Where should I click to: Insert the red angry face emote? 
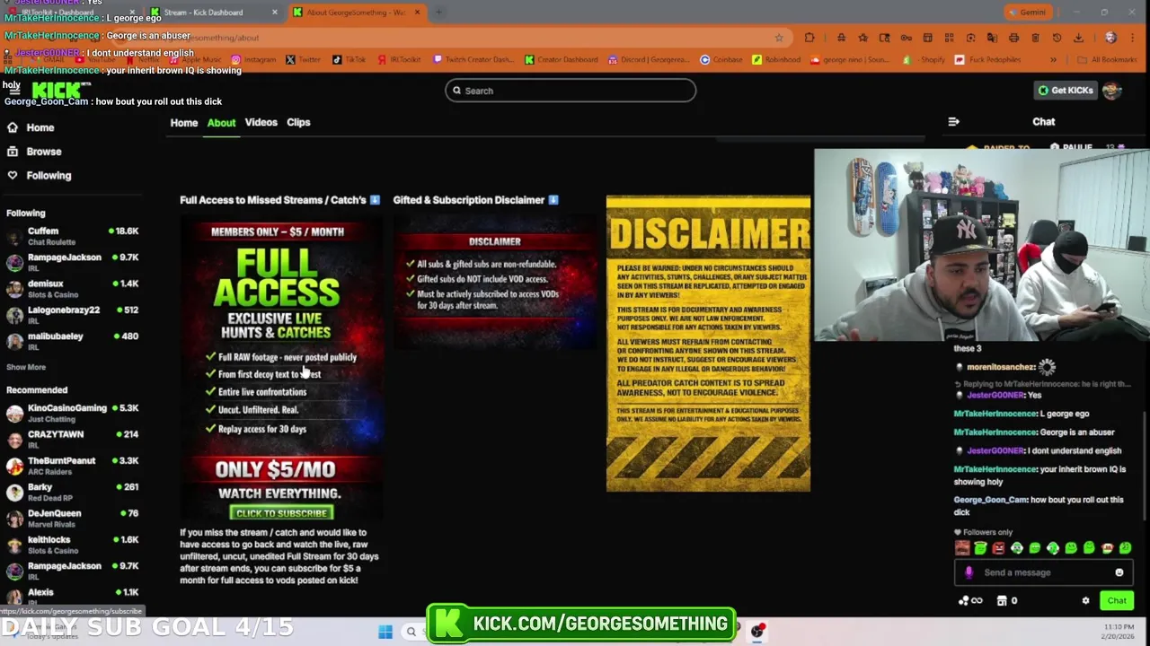click(x=998, y=548)
